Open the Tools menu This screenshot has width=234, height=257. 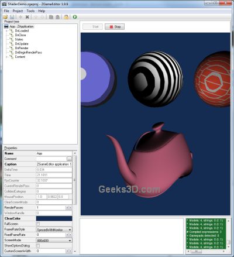pyautogui.click(x=30, y=11)
